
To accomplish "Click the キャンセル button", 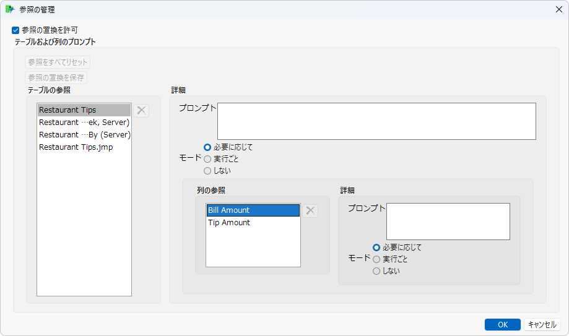I will pyautogui.click(x=542, y=324).
